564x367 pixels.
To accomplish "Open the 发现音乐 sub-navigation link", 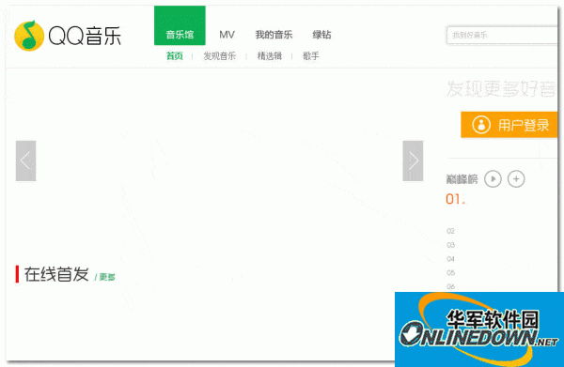I will click(219, 56).
